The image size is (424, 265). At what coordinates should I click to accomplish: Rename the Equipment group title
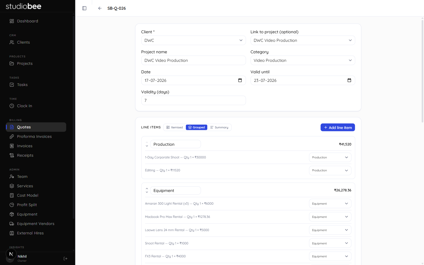175,191
